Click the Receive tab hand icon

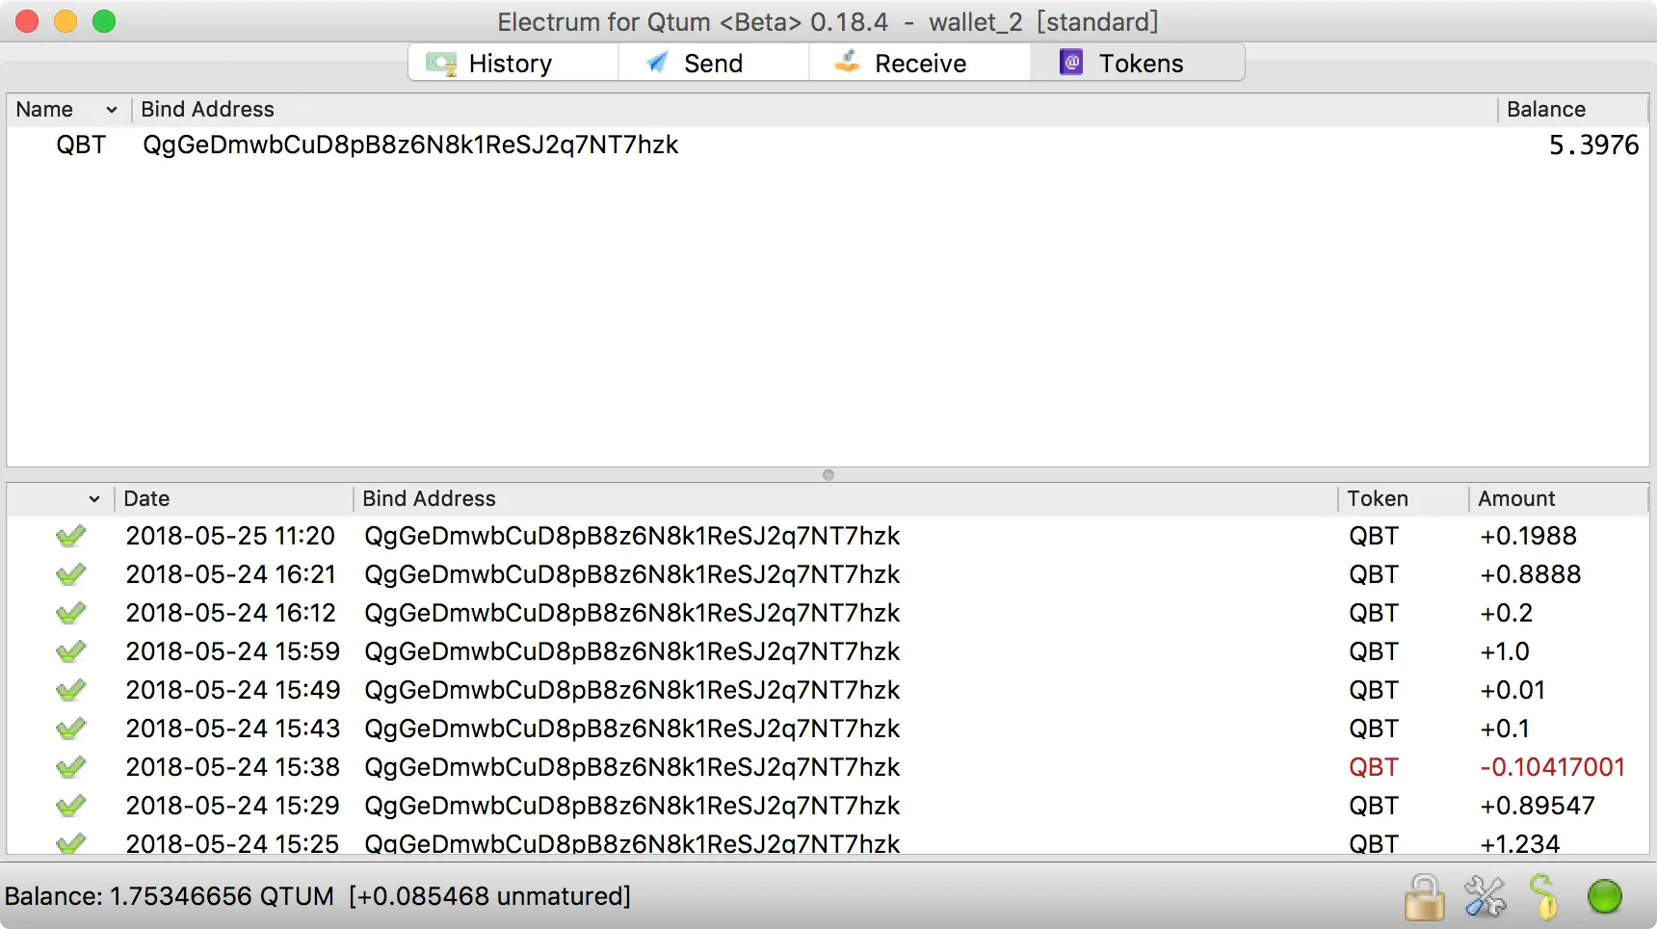[847, 63]
